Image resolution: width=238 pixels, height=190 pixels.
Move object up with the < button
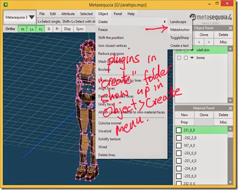pos(199,42)
